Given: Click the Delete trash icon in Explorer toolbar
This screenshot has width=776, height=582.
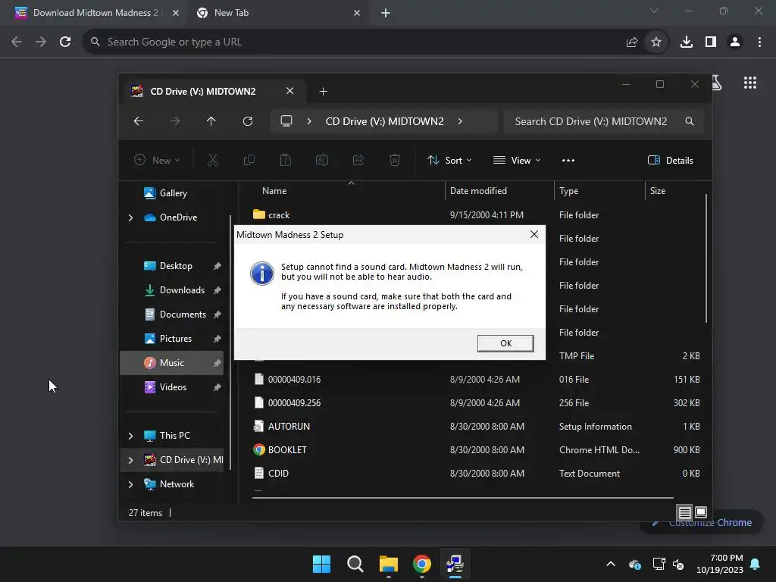Looking at the screenshot, I should pyautogui.click(x=394, y=160).
